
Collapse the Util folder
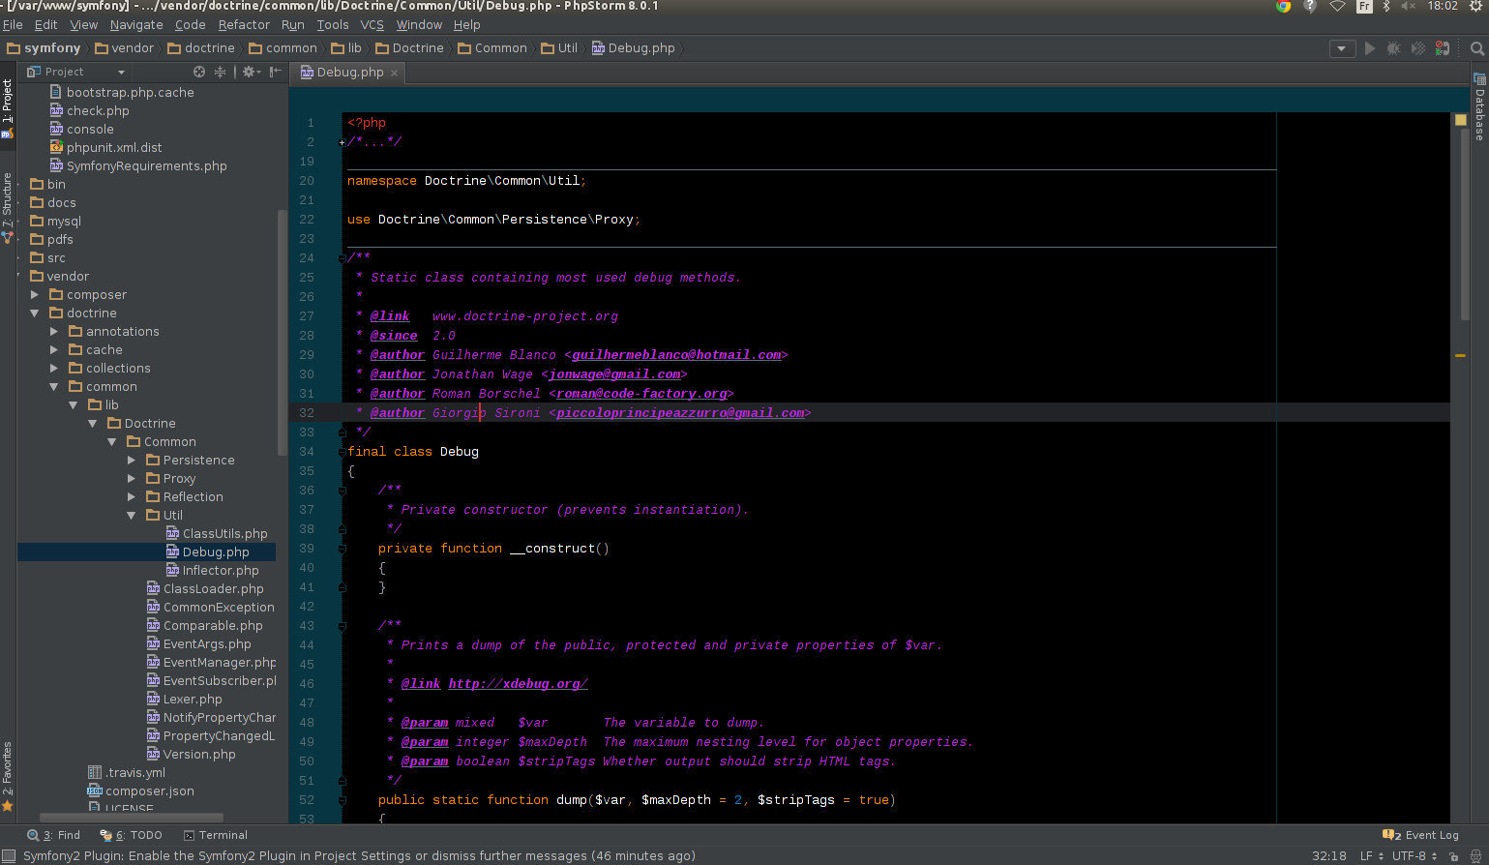click(x=132, y=516)
